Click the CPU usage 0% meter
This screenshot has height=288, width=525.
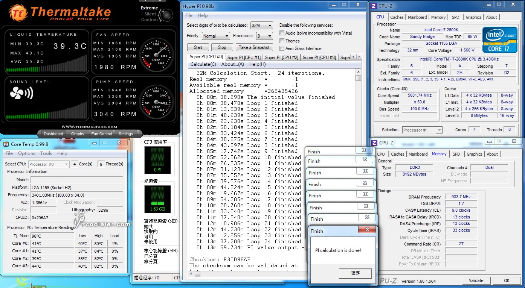[x=157, y=160]
